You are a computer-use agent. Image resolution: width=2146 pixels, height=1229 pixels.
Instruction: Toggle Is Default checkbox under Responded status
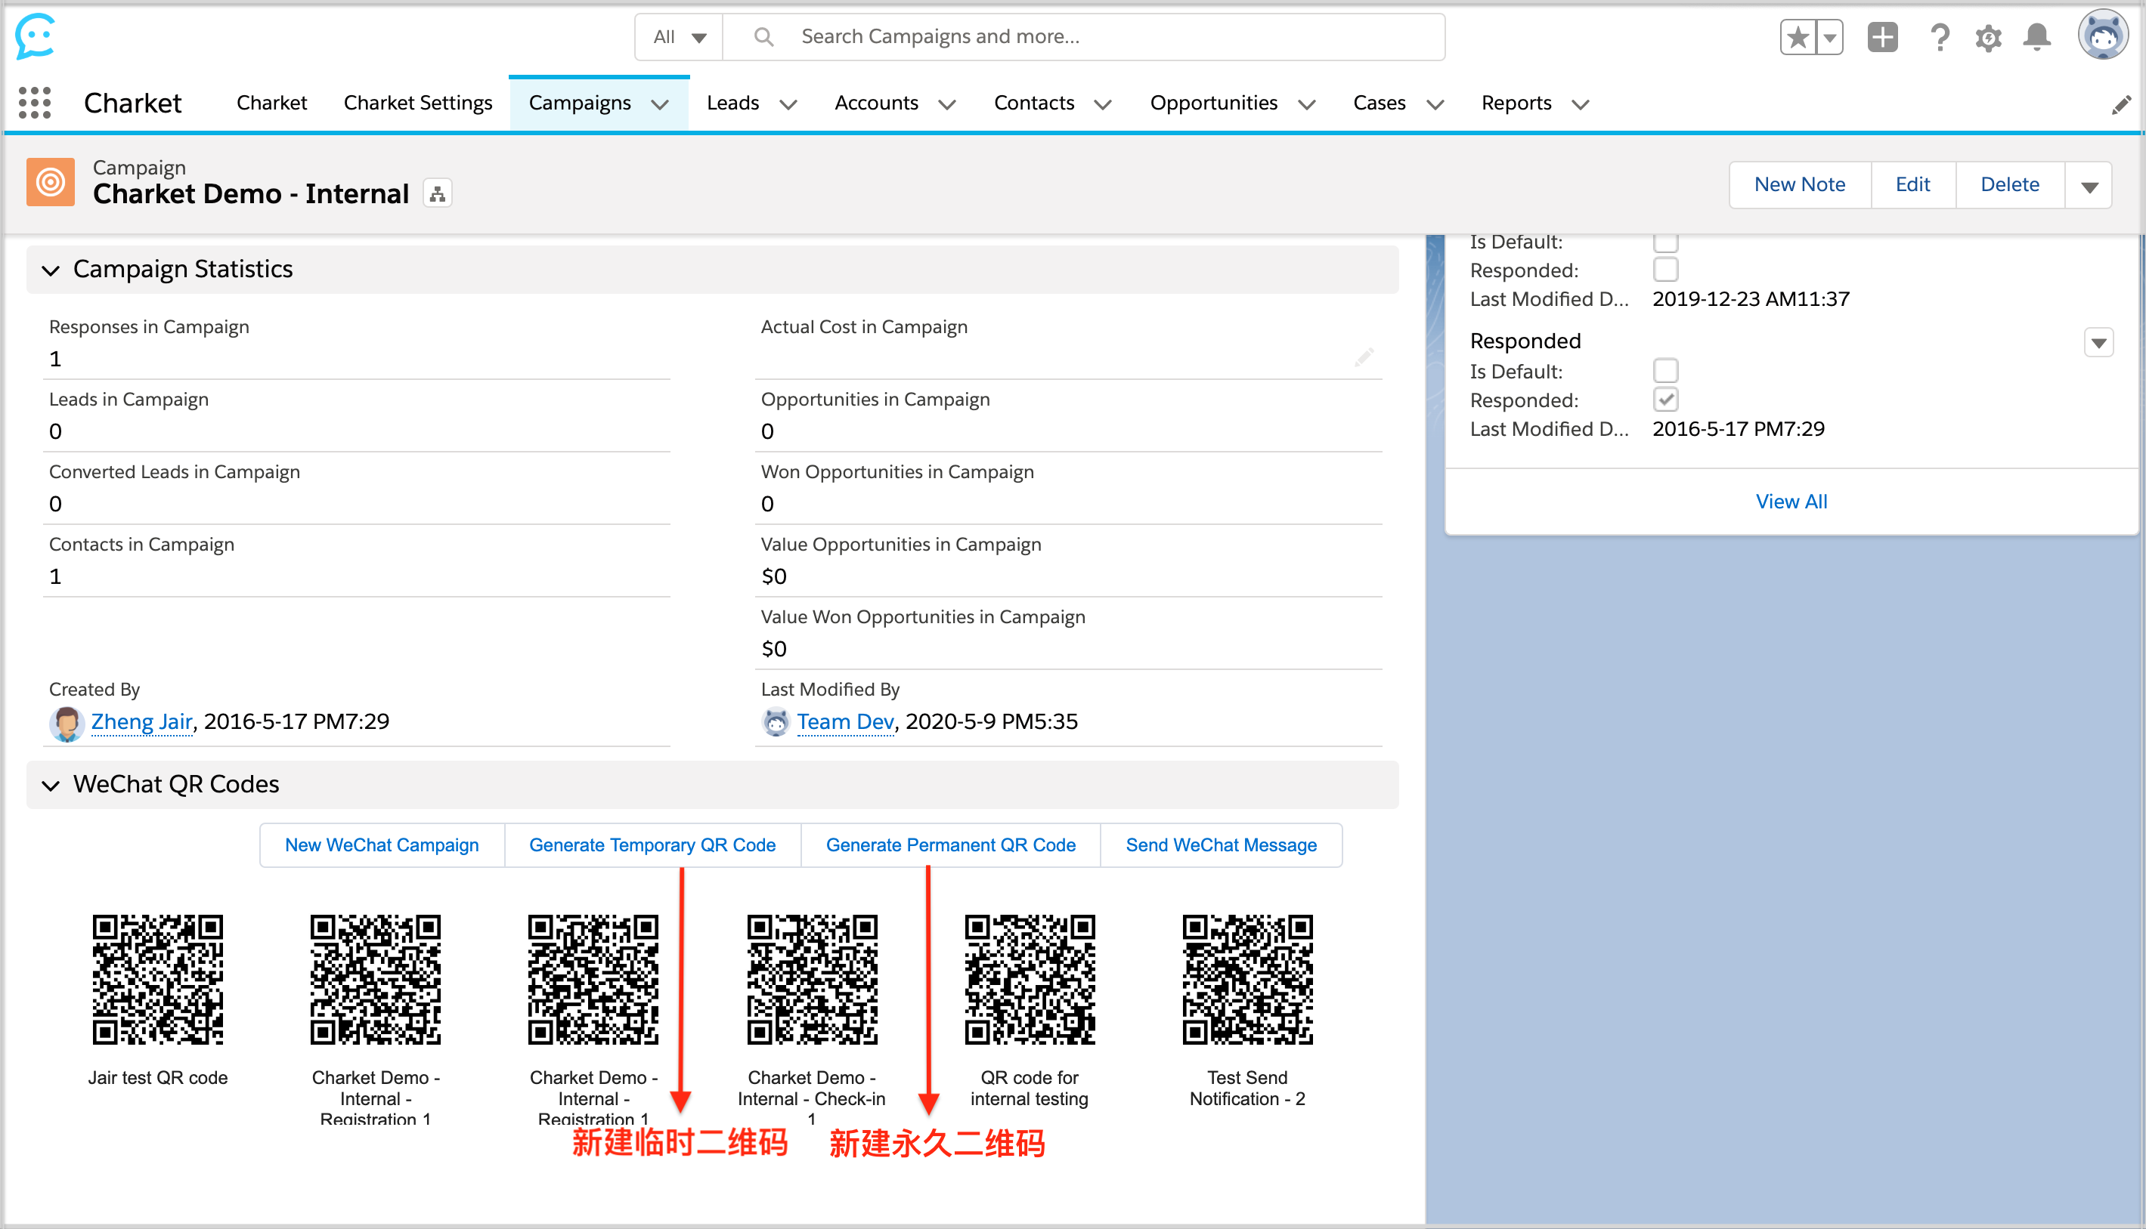(x=1665, y=371)
